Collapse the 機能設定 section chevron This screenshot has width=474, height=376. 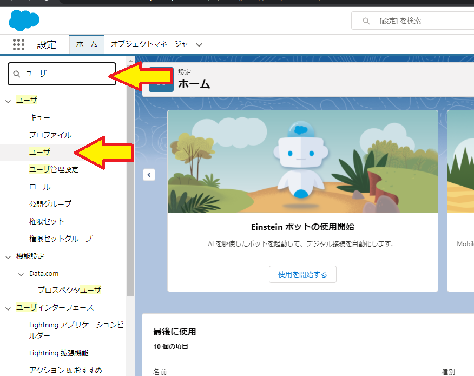pyautogui.click(x=8, y=257)
